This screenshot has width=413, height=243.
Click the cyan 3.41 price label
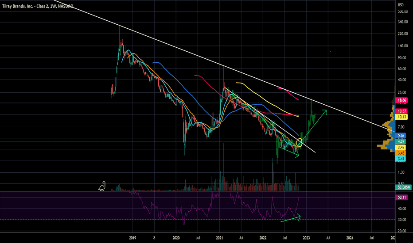tap(401, 159)
